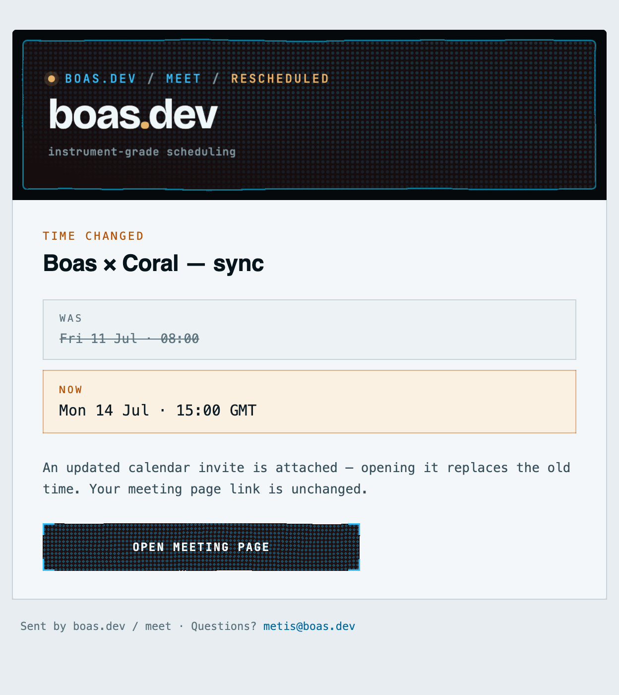Email metis@boas.dev via footer link
This screenshot has height=695, width=619.
click(x=309, y=626)
